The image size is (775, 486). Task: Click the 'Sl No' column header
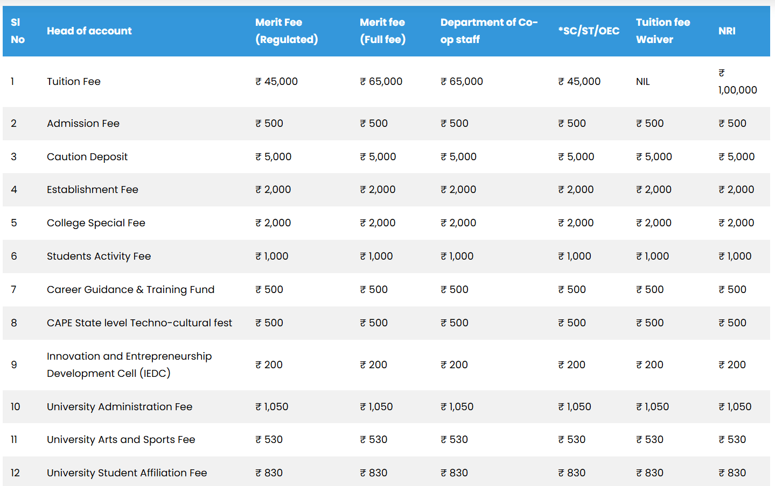pos(17,31)
